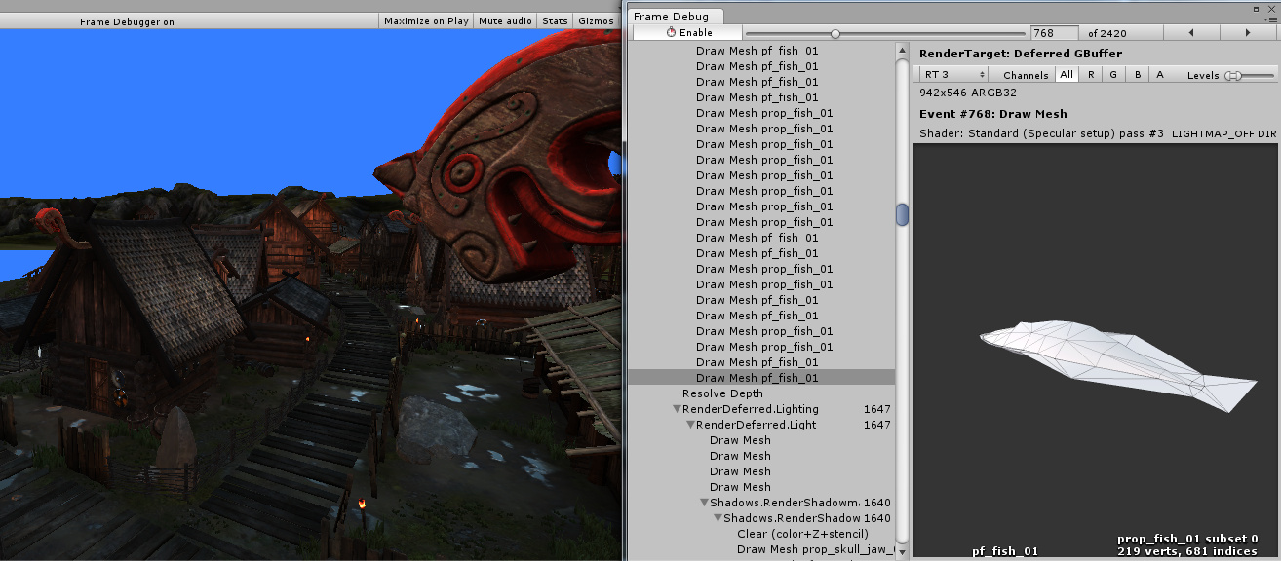Screen dimensions: 1281x561
Task: Collapse the RenderDeferred.Light group
Action: (x=690, y=425)
